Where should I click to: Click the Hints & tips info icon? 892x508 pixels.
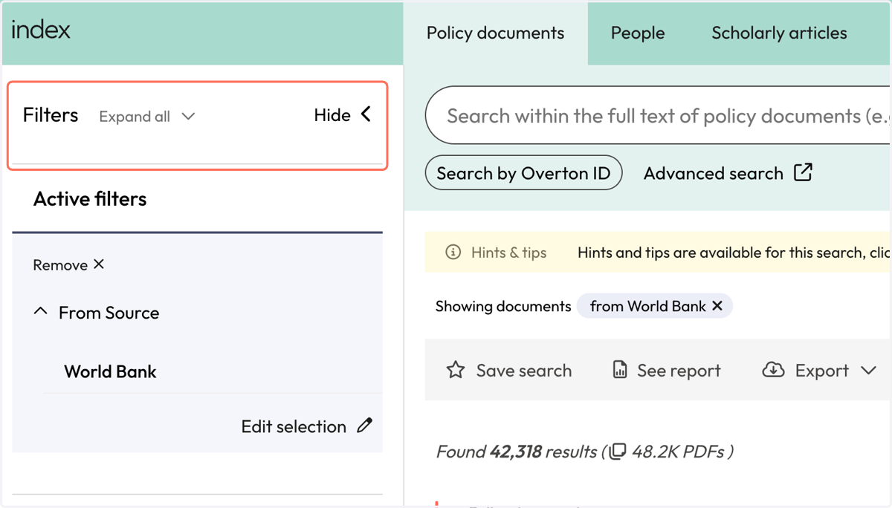pyautogui.click(x=453, y=253)
